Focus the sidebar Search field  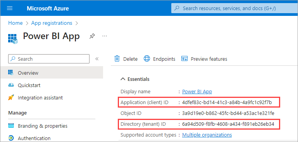point(49,59)
